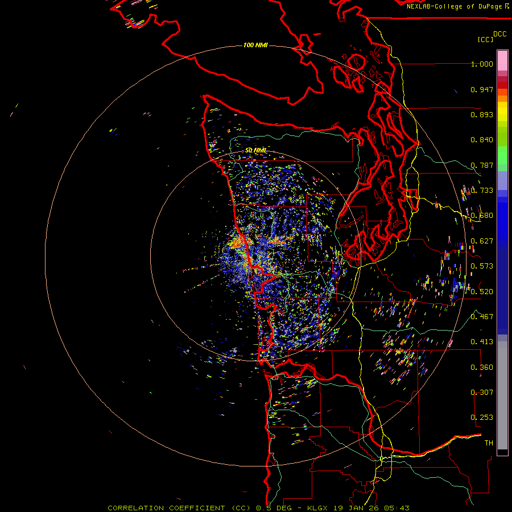Click the 0.467 scale value
Viewport: 512px width, 512px height.
pos(482,316)
